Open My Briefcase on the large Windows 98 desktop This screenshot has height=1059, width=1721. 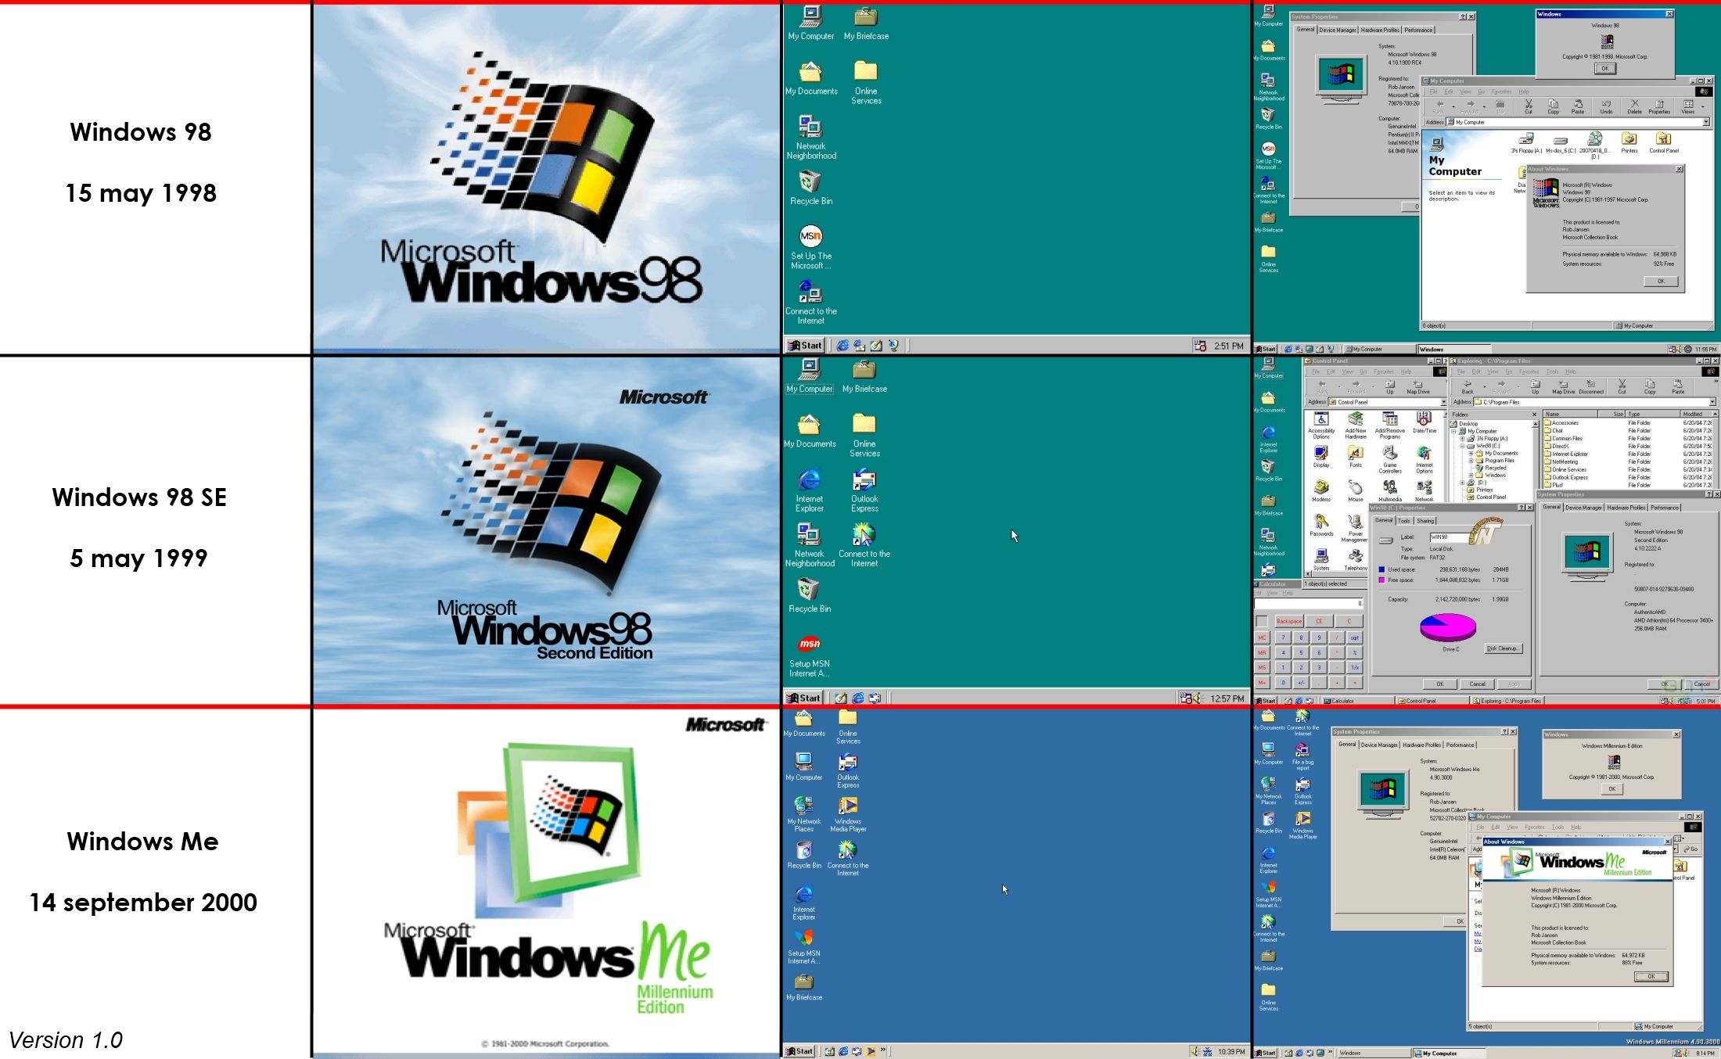pos(866,23)
